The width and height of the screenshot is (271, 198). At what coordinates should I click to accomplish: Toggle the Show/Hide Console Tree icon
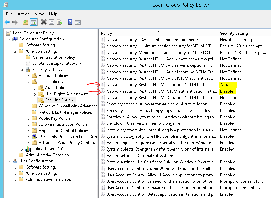click(x=34, y=22)
